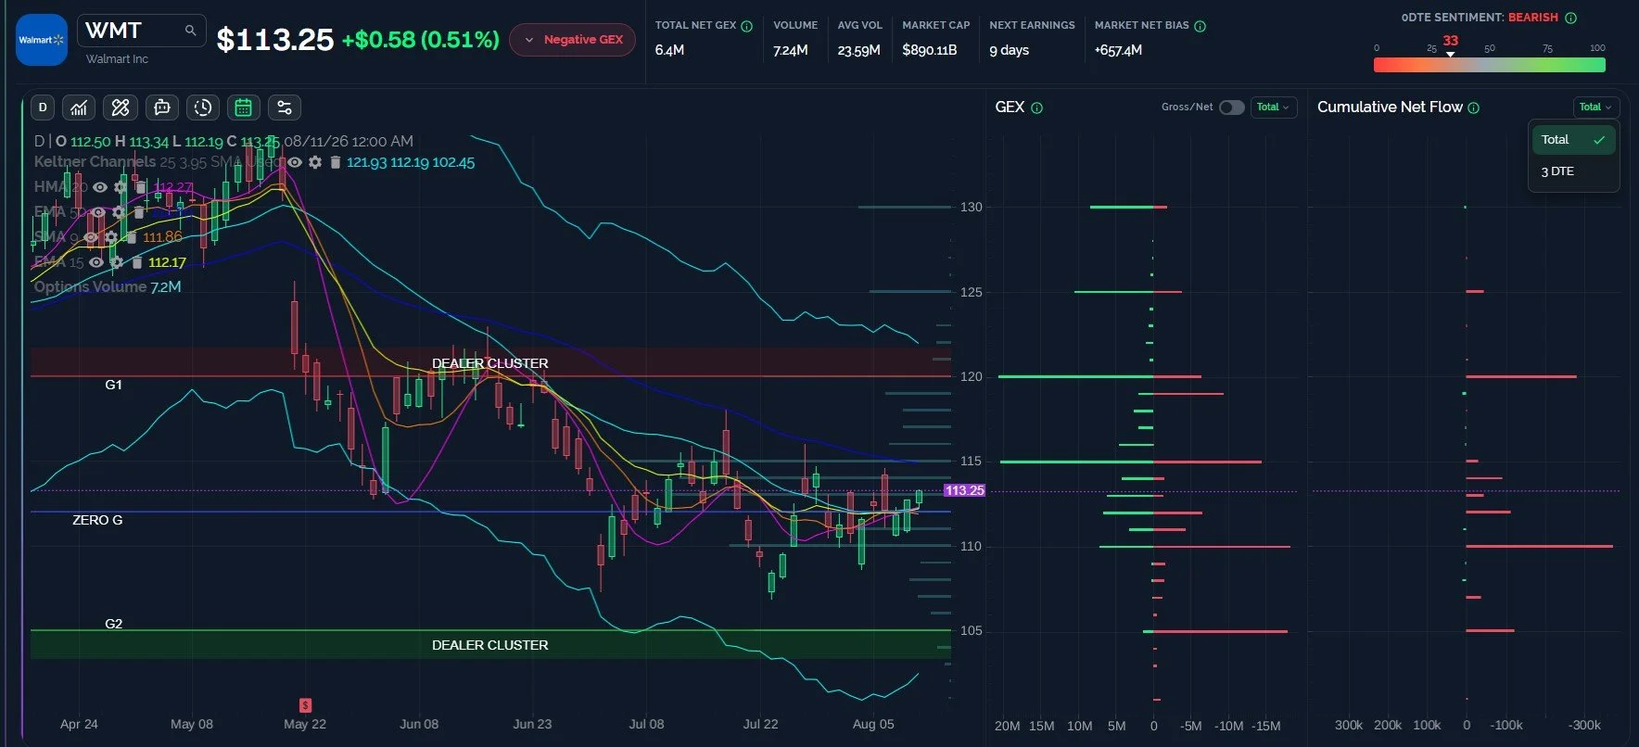Click the green calendar toolbar icon
Image resolution: width=1639 pixels, height=747 pixels.
(243, 108)
